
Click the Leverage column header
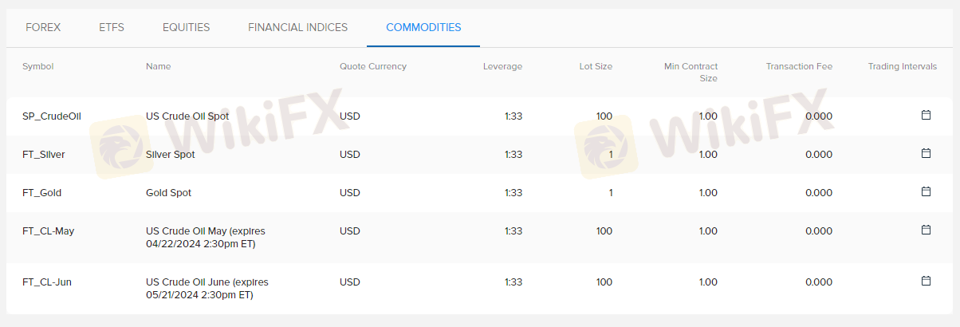502,66
